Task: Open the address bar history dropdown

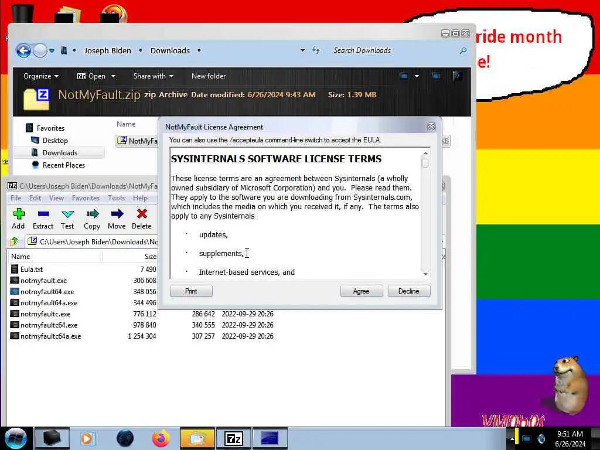Action: point(302,50)
